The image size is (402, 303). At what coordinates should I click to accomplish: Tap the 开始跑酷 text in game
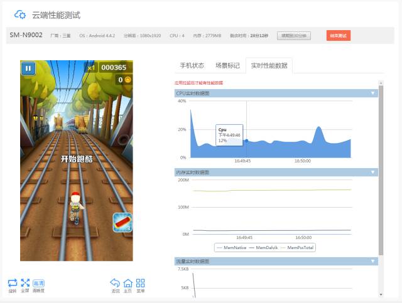coord(77,159)
